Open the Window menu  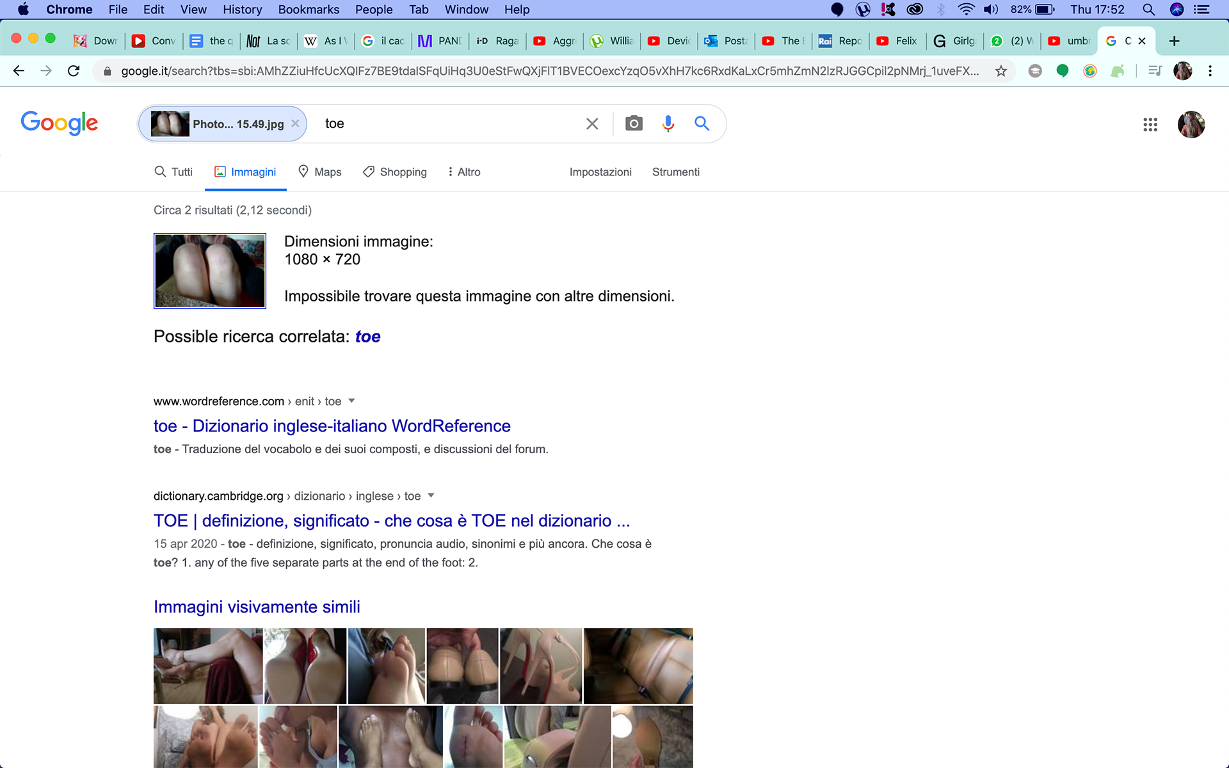coord(467,10)
